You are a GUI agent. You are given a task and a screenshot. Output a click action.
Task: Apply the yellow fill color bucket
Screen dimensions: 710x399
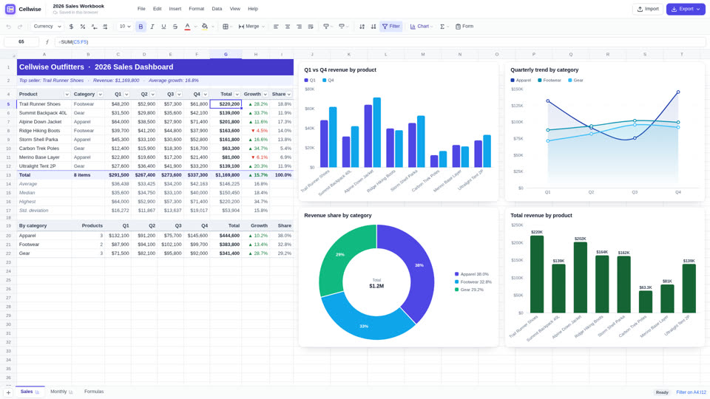[205, 27]
